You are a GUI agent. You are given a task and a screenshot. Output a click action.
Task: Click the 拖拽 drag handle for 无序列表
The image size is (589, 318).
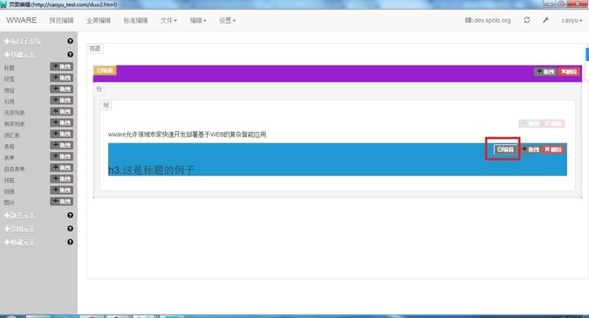(x=62, y=112)
